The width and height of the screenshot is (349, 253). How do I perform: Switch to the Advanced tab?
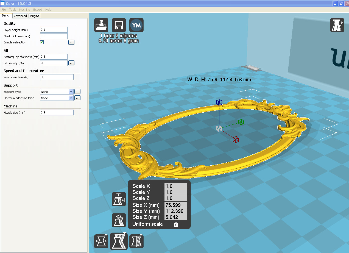[20, 16]
